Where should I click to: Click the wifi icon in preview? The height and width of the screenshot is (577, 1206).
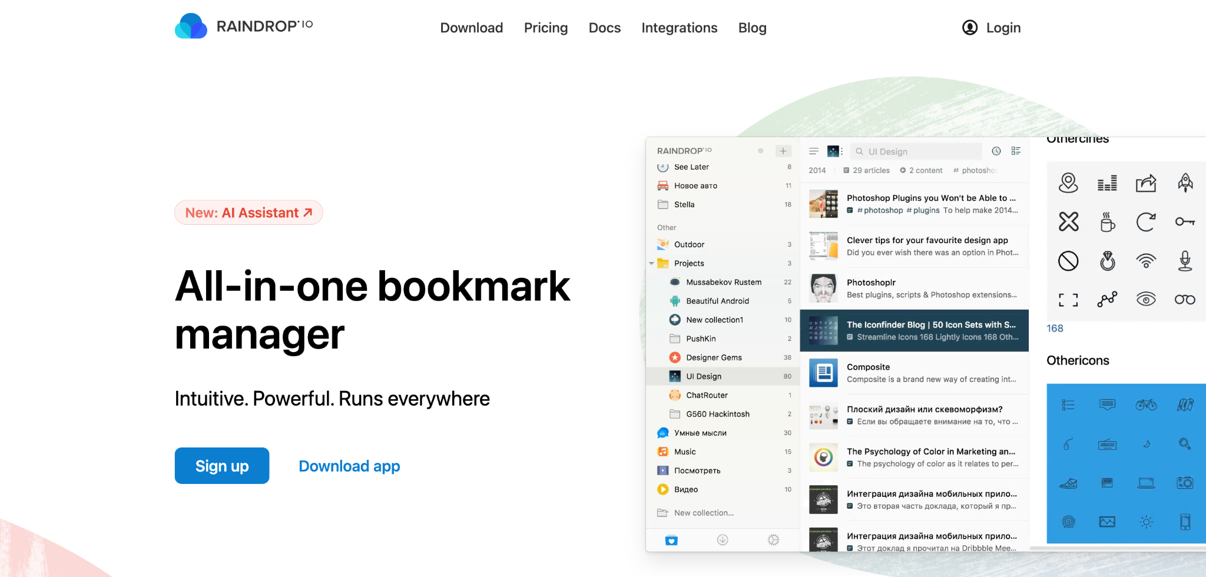(1146, 261)
